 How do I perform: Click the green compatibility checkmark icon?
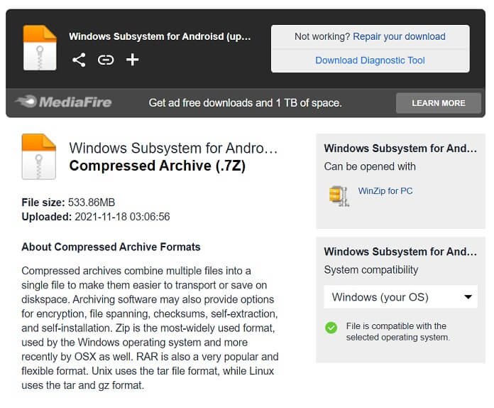pos(331,328)
